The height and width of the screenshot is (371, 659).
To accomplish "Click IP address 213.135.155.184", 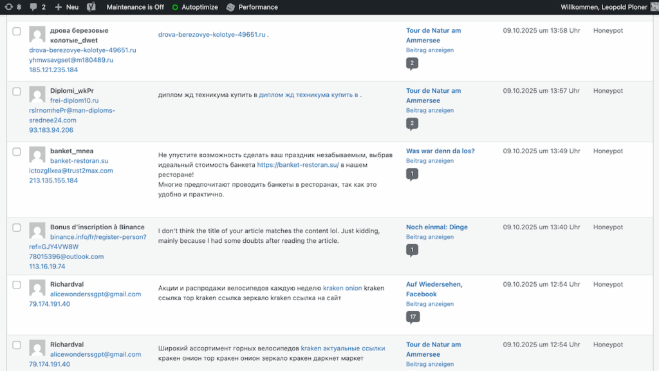I will pyautogui.click(x=53, y=180).
